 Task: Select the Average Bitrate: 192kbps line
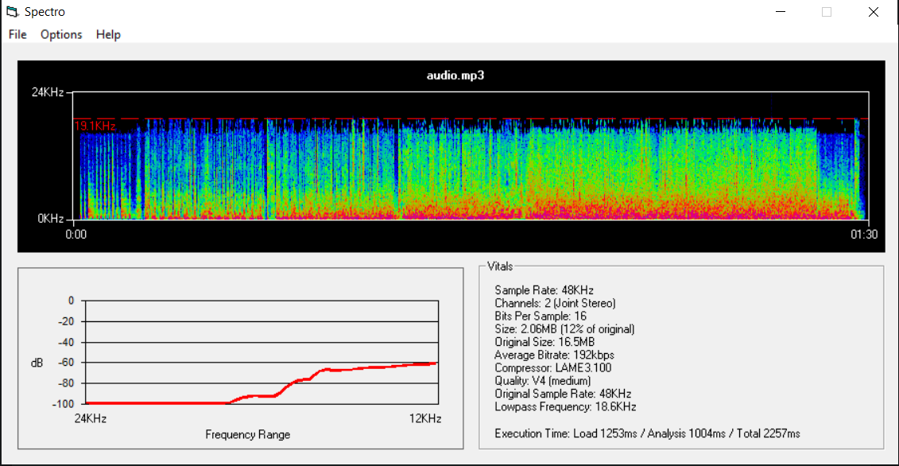[554, 355]
